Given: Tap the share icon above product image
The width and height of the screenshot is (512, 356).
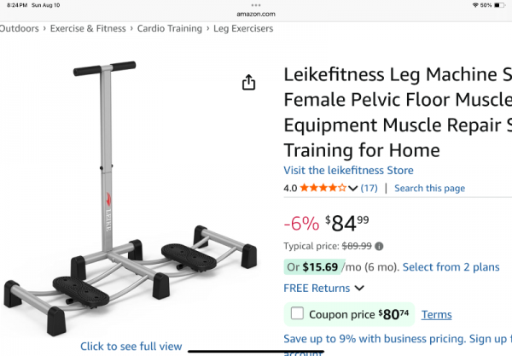Looking at the screenshot, I should pyautogui.click(x=248, y=82).
